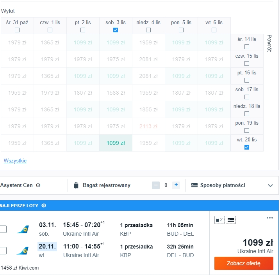This screenshot has height=275, width=280.
Task: Select 1365 zł cell in śr. 14 lis row
Action: pos(50,42)
